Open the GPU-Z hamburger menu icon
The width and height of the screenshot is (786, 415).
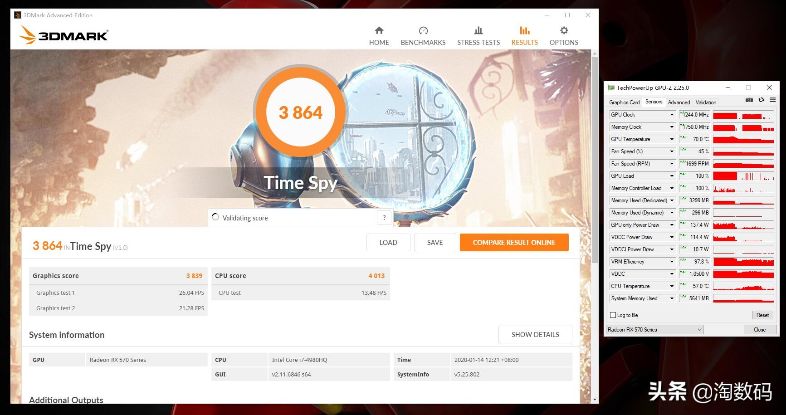pyautogui.click(x=772, y=100)
